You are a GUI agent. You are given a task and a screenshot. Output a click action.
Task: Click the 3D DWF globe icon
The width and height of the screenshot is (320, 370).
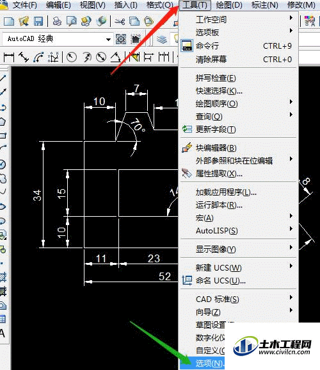coord(101,21)
